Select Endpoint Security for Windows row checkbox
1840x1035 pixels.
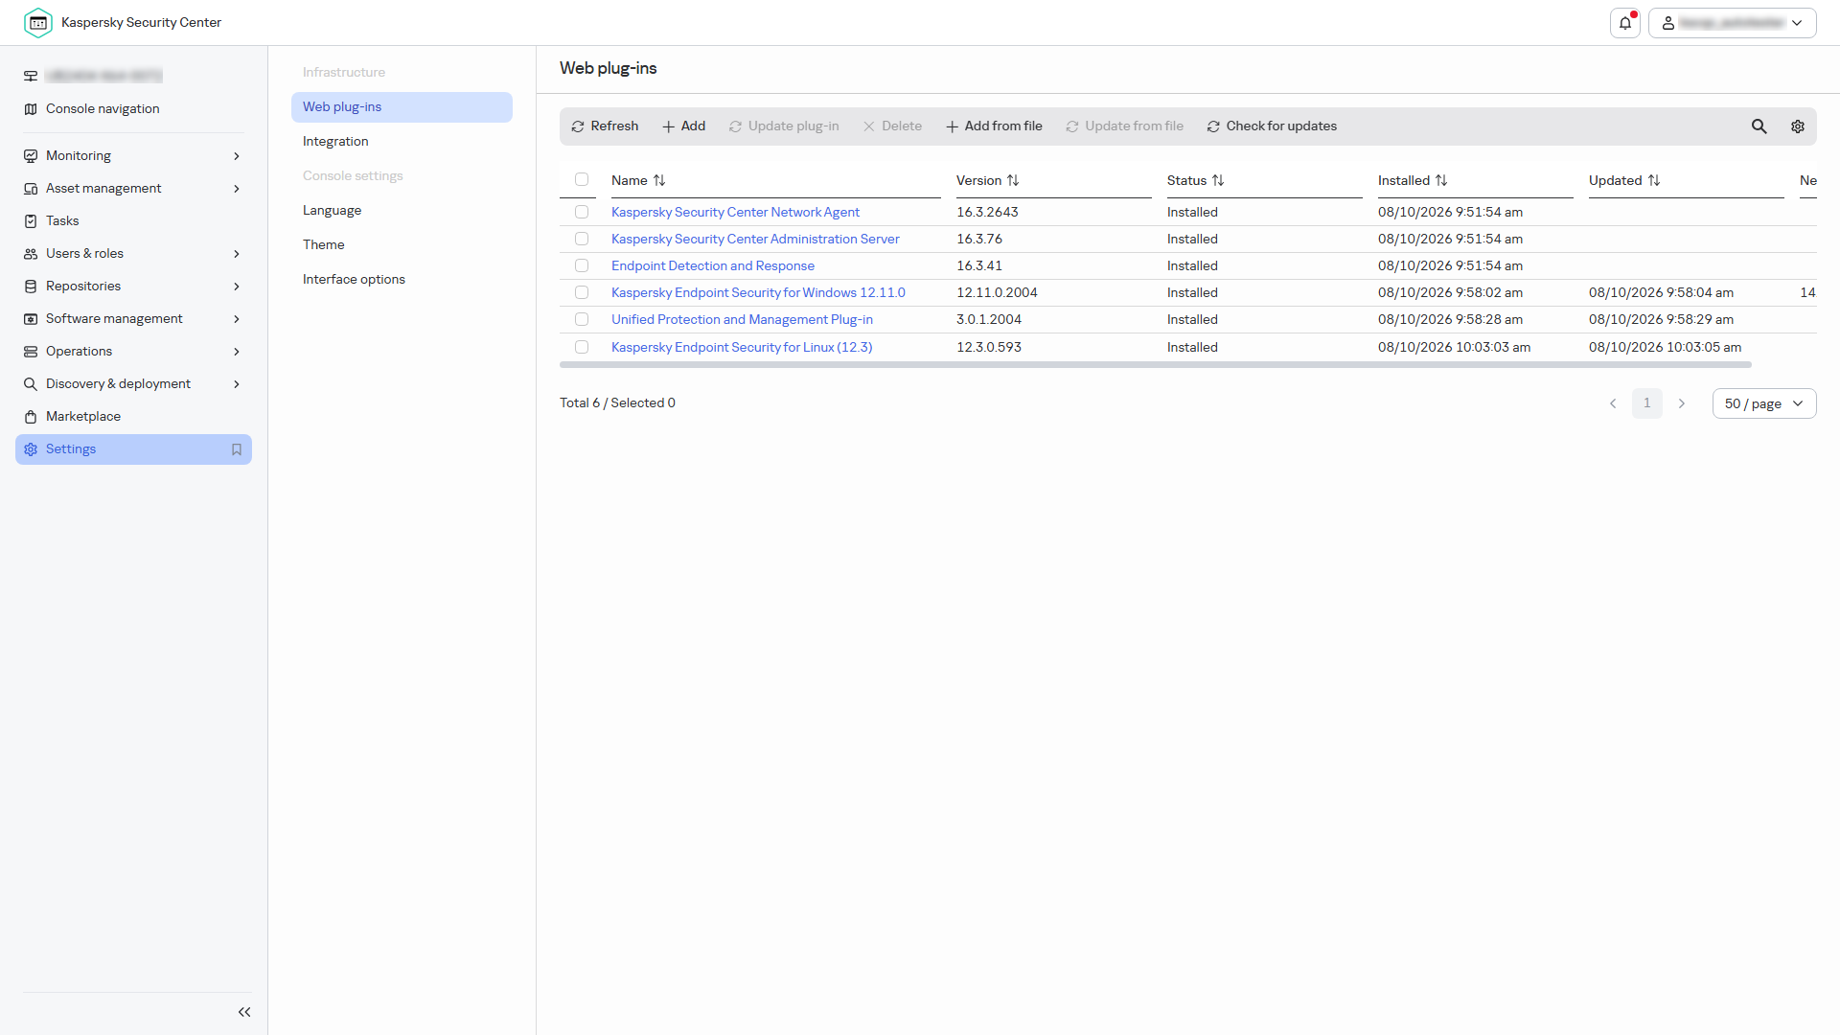click(x=582, y=293)
